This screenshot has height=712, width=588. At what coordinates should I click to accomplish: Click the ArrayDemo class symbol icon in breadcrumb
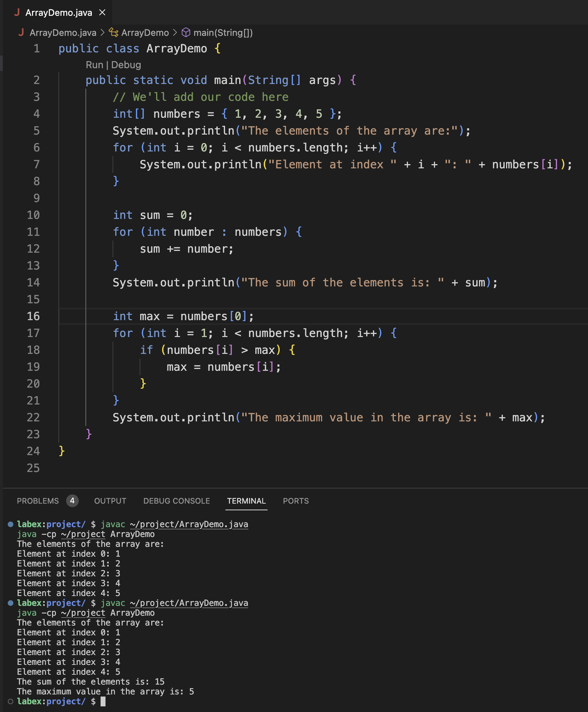[x=113, y=33]
